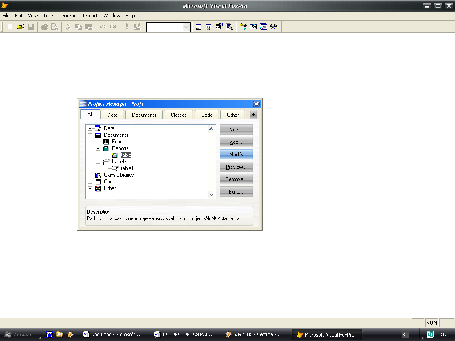The image size is (455, 341).
Task: Click the Open folder toolbar icon
Action: (x=20, y=27)
